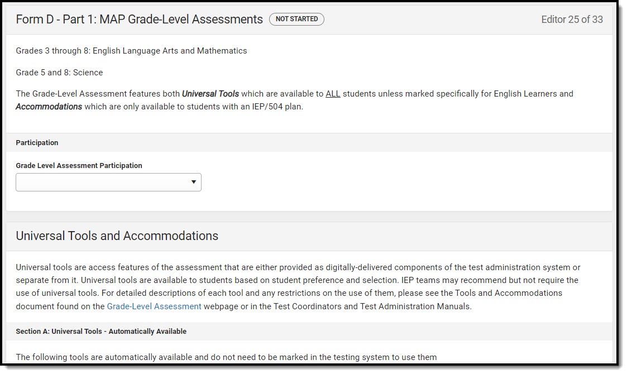Click the participation dropdown's arrow icon

[194, 183]
